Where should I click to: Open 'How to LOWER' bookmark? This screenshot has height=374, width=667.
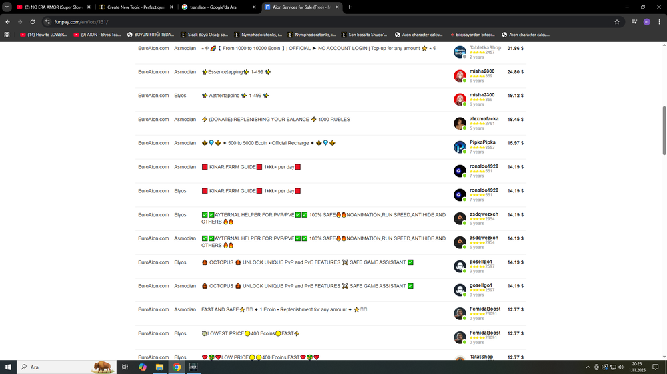(x=43, y=35)
